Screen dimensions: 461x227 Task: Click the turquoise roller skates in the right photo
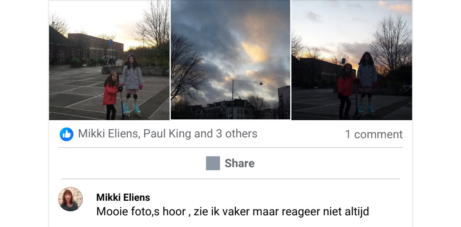tap(366, 109)
